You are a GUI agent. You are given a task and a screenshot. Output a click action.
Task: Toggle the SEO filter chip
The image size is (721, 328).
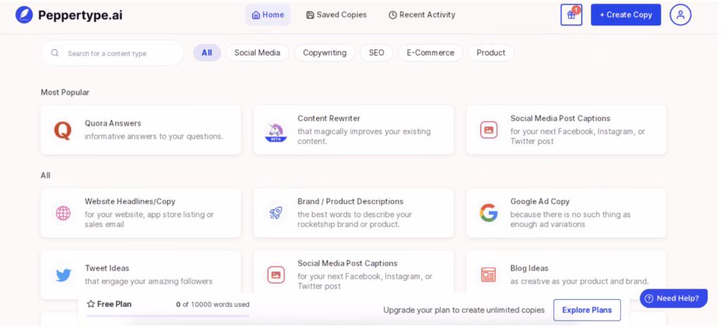click(376, 53)
